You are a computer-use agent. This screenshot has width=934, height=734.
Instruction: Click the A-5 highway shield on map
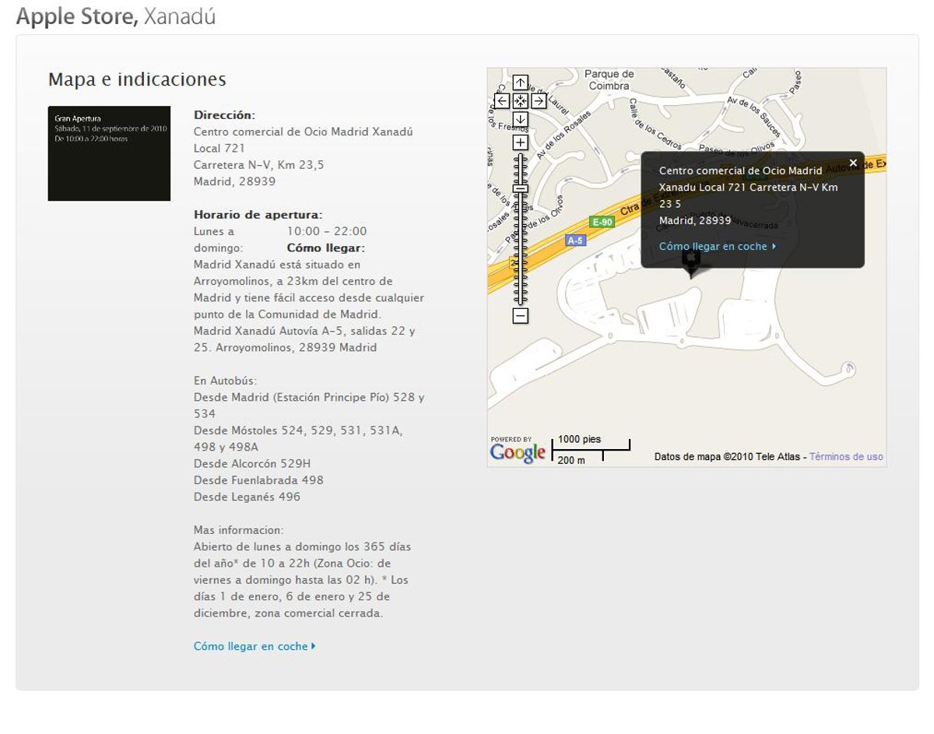coord(575,241)
